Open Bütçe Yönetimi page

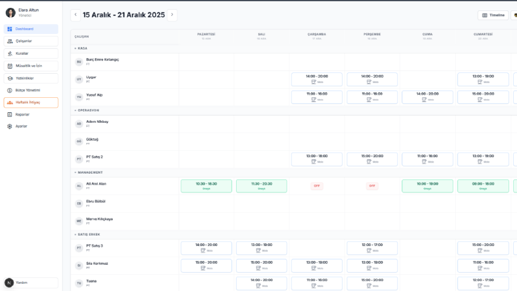click(31, 90)
